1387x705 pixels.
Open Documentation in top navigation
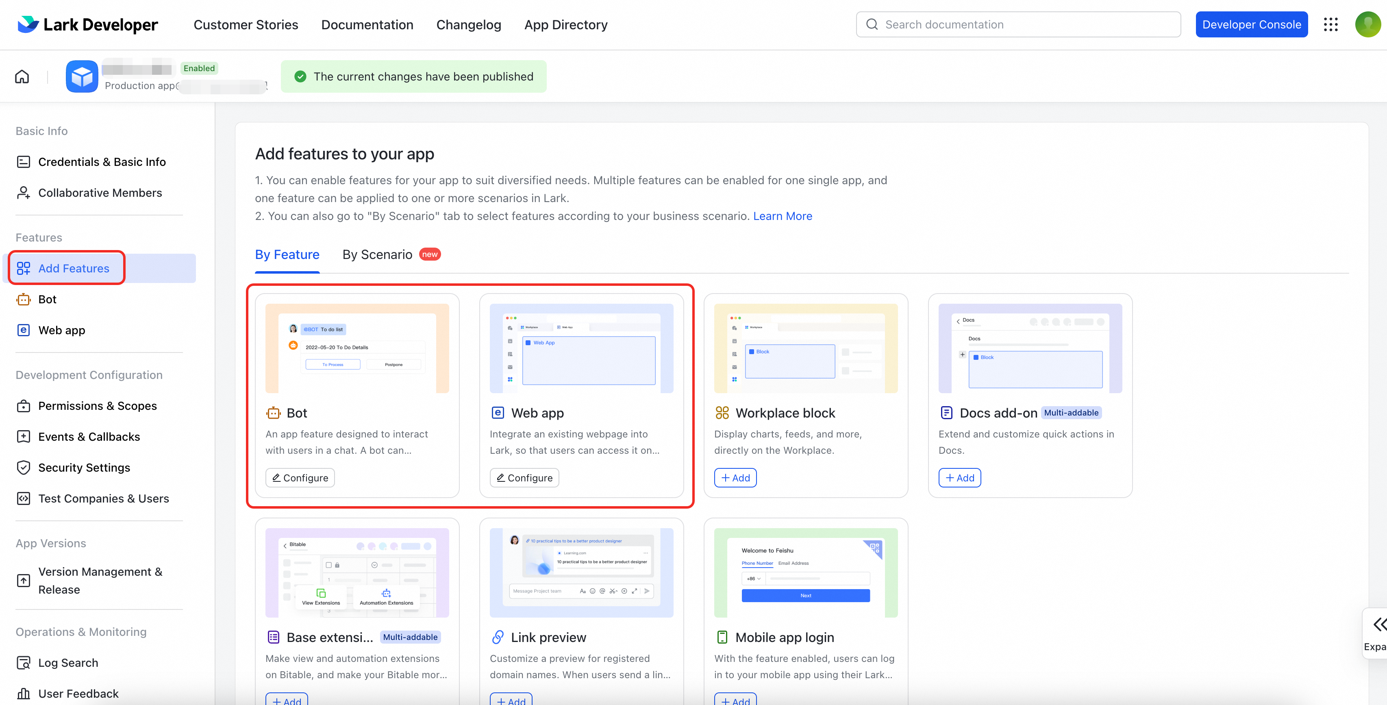(367, 25)
